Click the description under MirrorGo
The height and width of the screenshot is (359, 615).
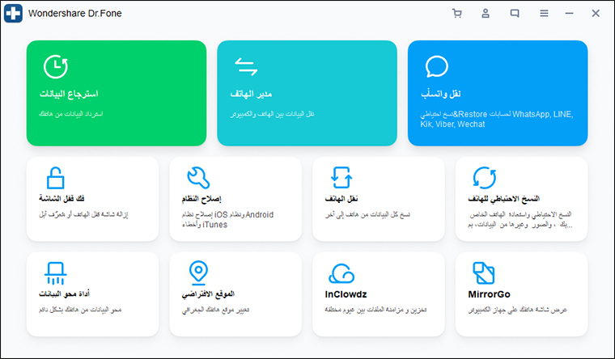[517, 310]
